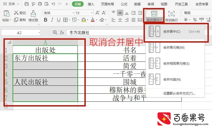Align text left

[x=113, y=20]
